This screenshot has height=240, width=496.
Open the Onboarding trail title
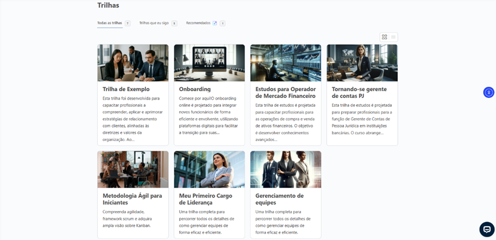pos(194,89)
